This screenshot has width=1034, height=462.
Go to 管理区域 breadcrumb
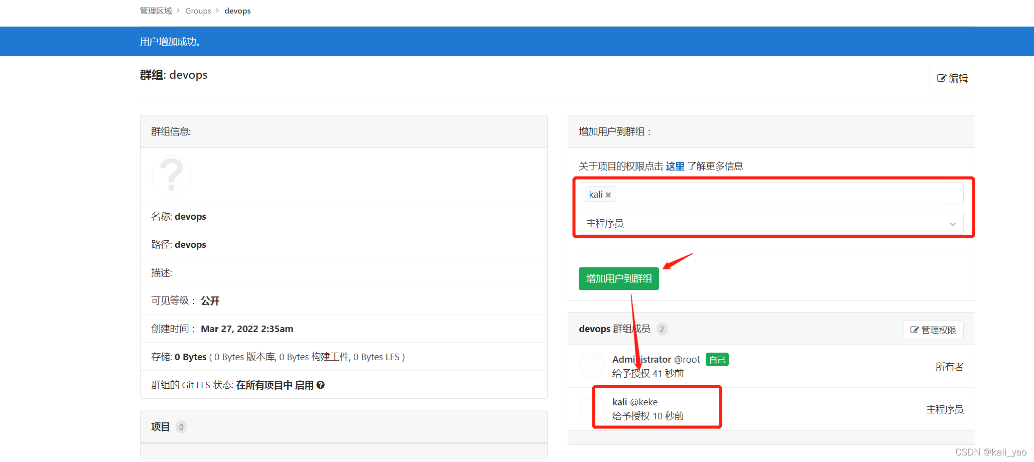tap(156, 11)
